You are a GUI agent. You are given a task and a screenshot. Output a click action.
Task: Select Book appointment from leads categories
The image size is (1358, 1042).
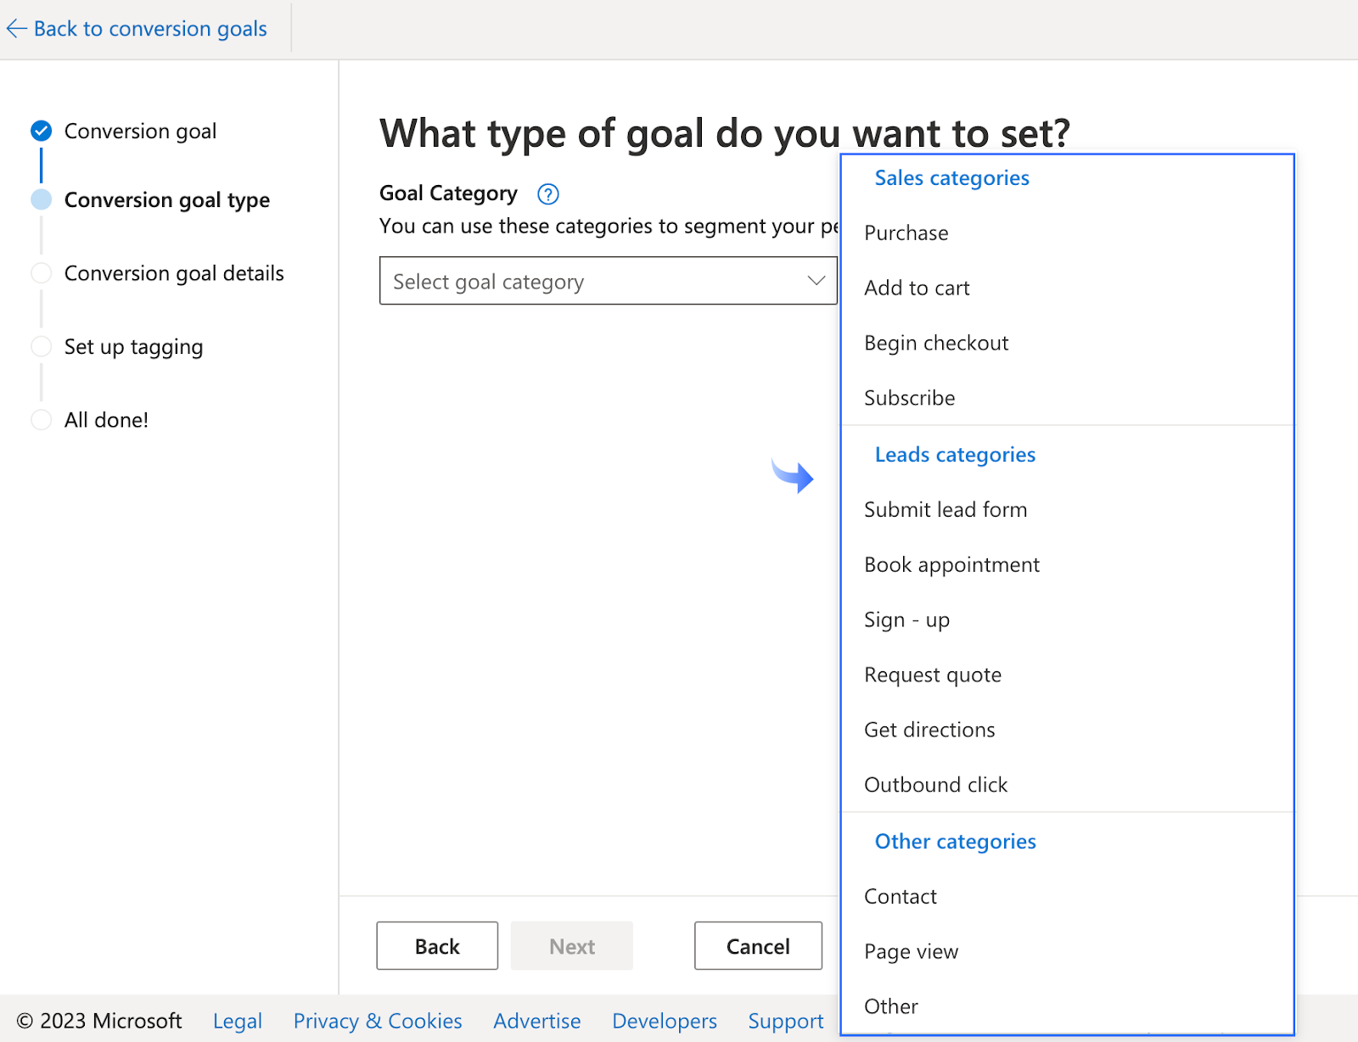[951, 565]
